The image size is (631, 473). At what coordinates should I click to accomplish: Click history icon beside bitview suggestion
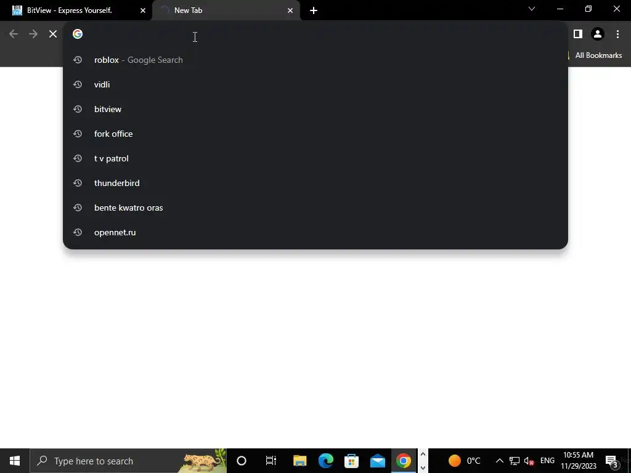(78, 109)
